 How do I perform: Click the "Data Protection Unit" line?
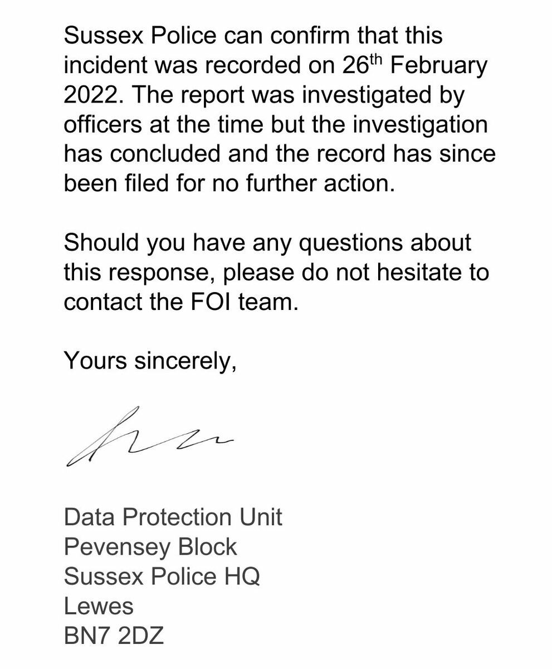click(173, 517)
